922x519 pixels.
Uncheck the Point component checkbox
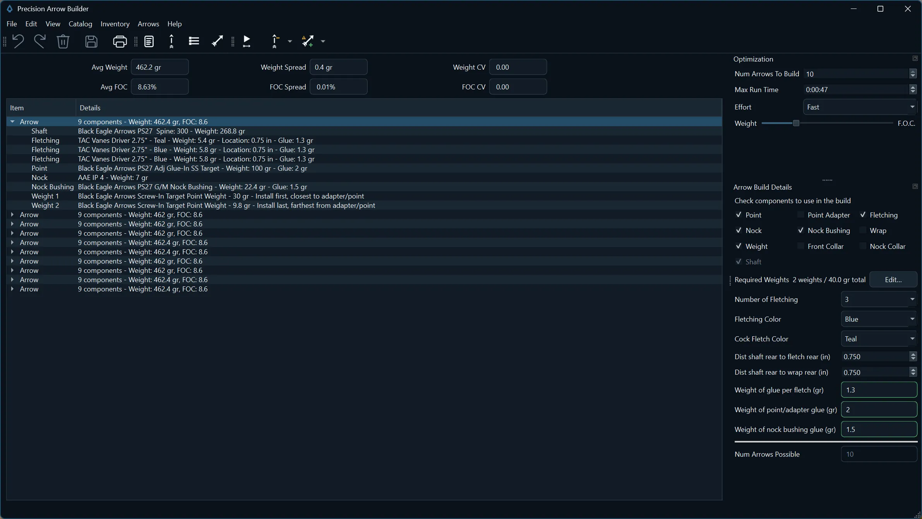tap(739, 215)
